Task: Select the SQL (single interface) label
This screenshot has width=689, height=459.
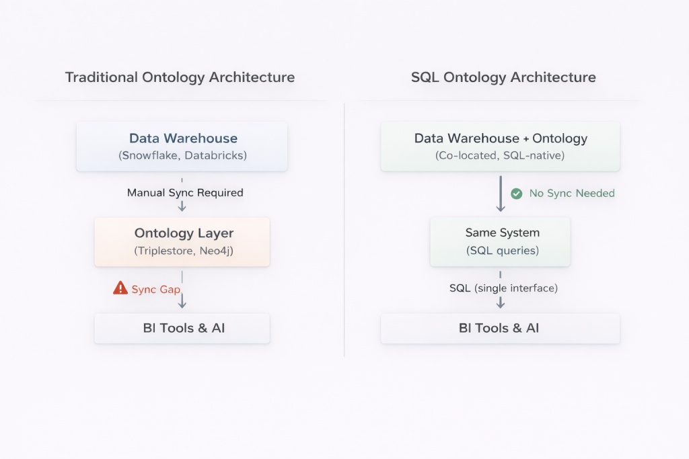Action: click(503, 288)
